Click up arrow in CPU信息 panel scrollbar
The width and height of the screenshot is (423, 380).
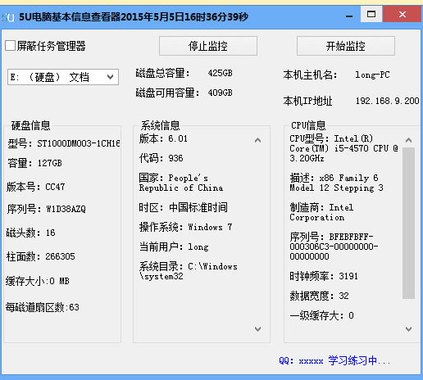tap(408, 140)
